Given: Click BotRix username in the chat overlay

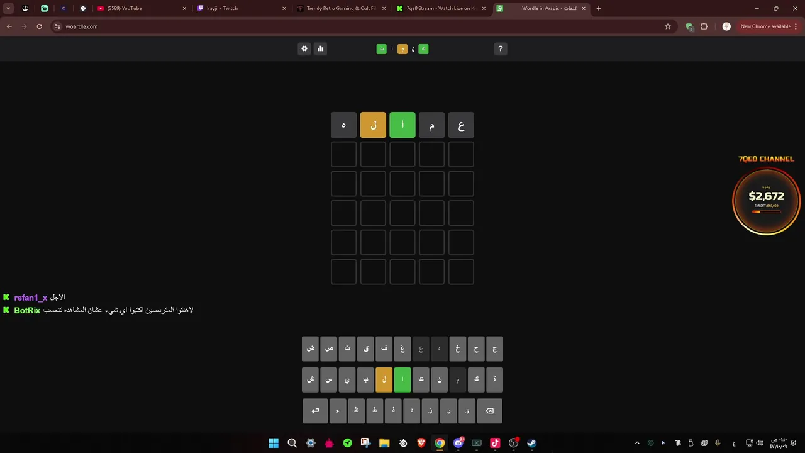Looking at the screenshot, I should click(x=27, y=310).
